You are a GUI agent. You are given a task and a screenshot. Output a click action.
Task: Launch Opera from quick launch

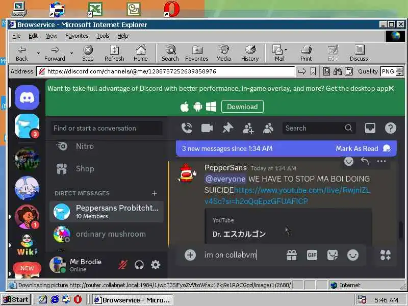[x=78, y=300]
